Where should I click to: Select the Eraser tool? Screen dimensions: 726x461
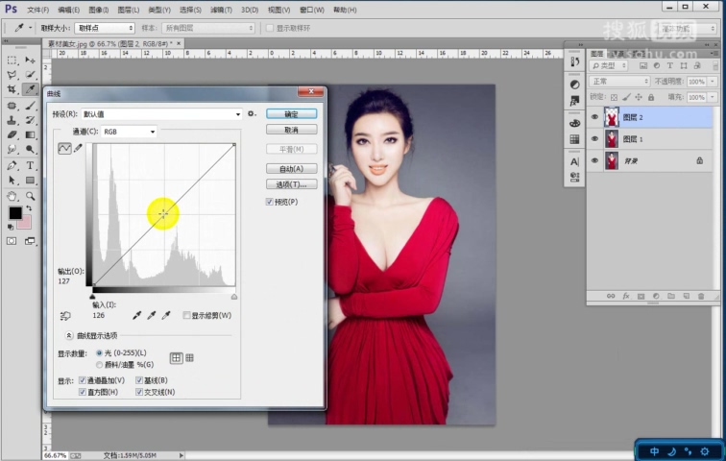tap(12, 134)
